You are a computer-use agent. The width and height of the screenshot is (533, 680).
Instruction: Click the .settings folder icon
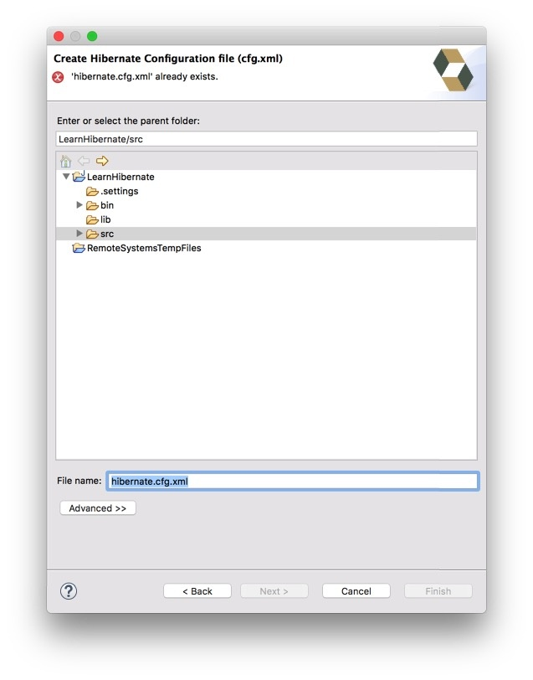tap(92, 191)
